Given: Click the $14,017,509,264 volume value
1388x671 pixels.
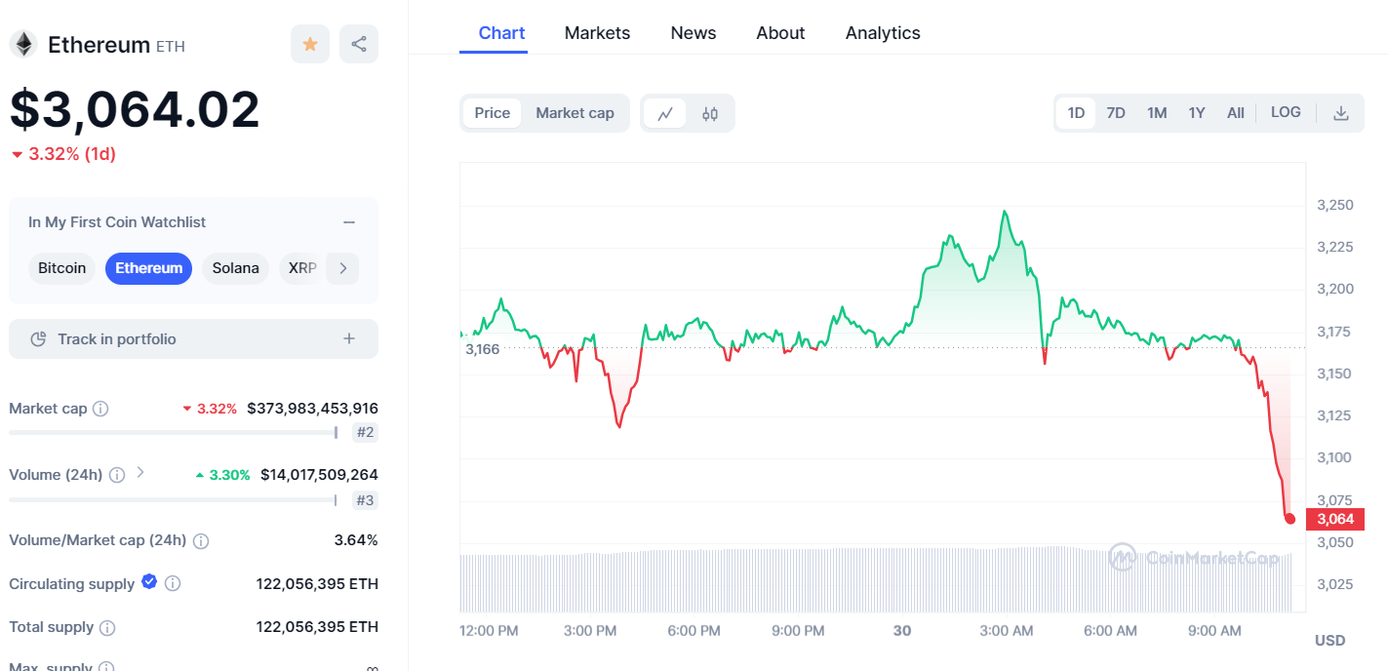Looking at the screenshot, I should pyautogui.click(x=319, y=475).
